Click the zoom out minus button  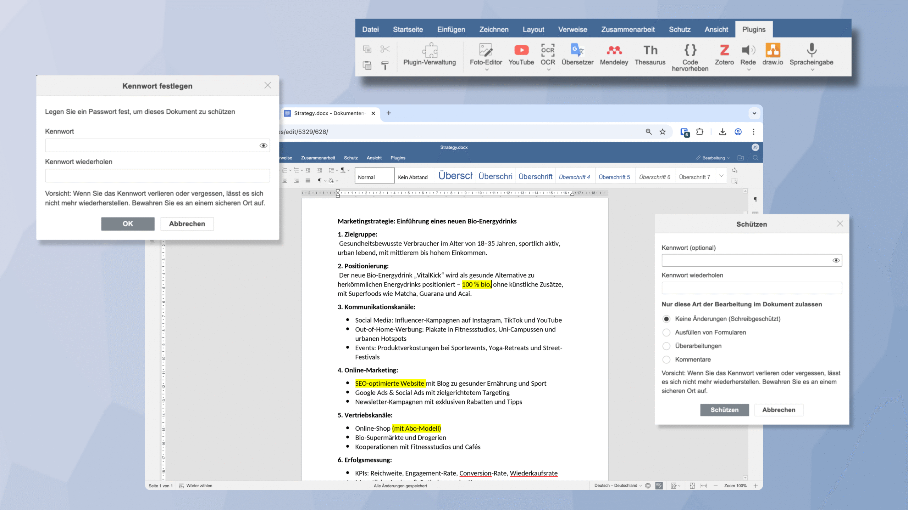tap(715, 486)
